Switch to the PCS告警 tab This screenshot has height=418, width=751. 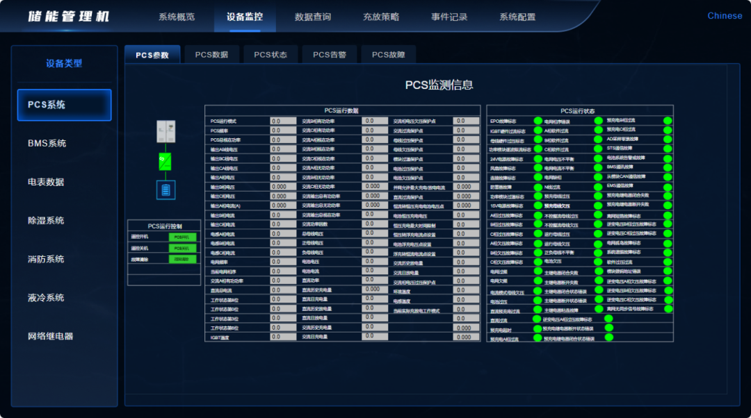point(330,55)
